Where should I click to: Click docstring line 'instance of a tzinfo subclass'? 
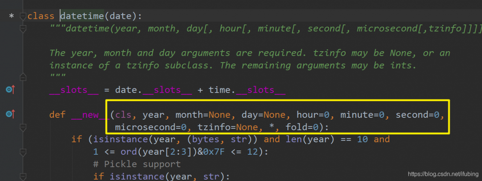(x=233, y=65)
